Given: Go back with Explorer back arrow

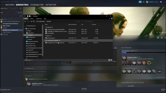Looking at the screenshot, I should tap(25, 21).
